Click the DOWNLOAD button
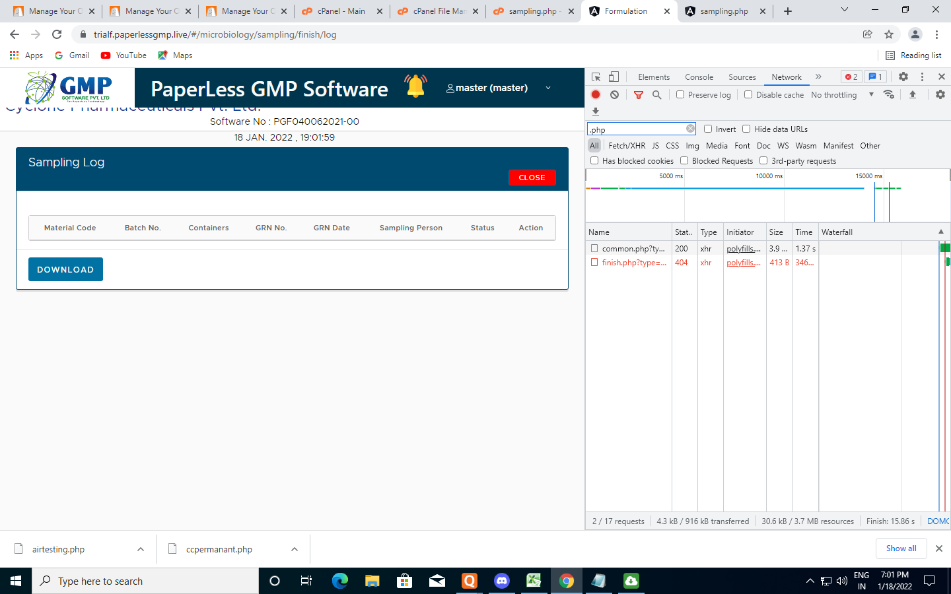The height and width of the screenshot is (594, 951). tap(65, 269)
